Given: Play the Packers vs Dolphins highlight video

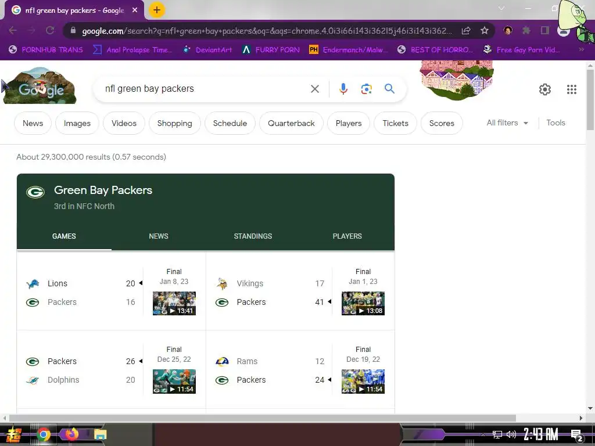Looking at the screenshot, I should (x=174, y=382).
